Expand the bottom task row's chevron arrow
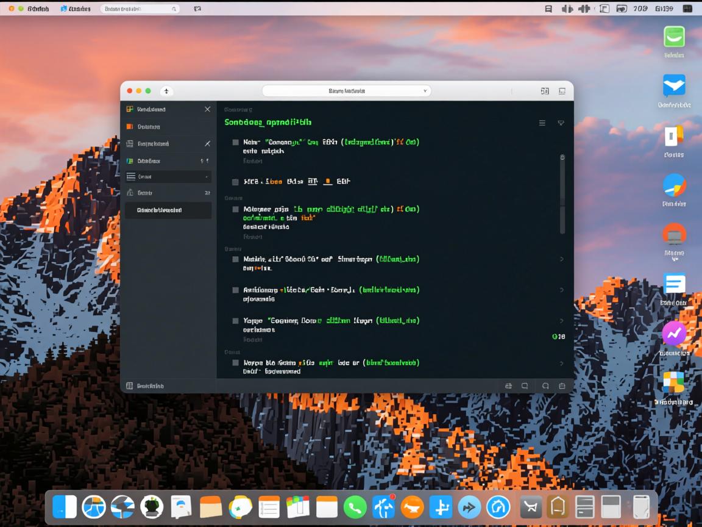Screen dimensions: 702x527 coord(561,363)
